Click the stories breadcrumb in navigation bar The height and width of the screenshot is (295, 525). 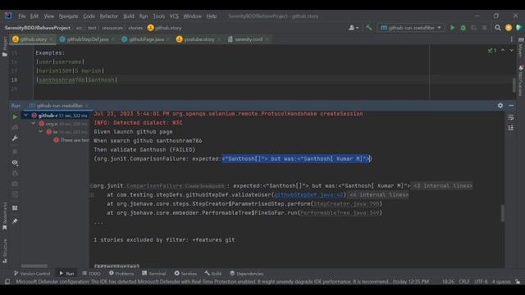coord(135,28)
